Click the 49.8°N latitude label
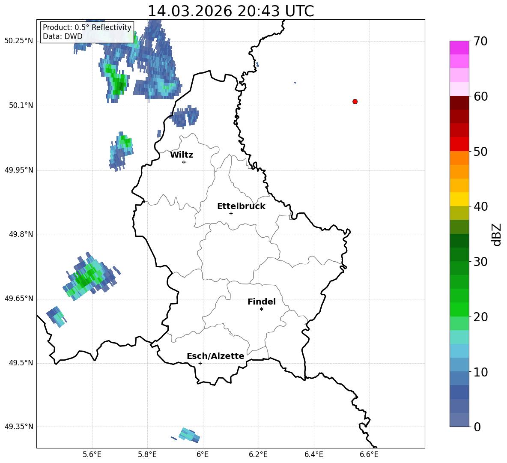 pos(21,234)
